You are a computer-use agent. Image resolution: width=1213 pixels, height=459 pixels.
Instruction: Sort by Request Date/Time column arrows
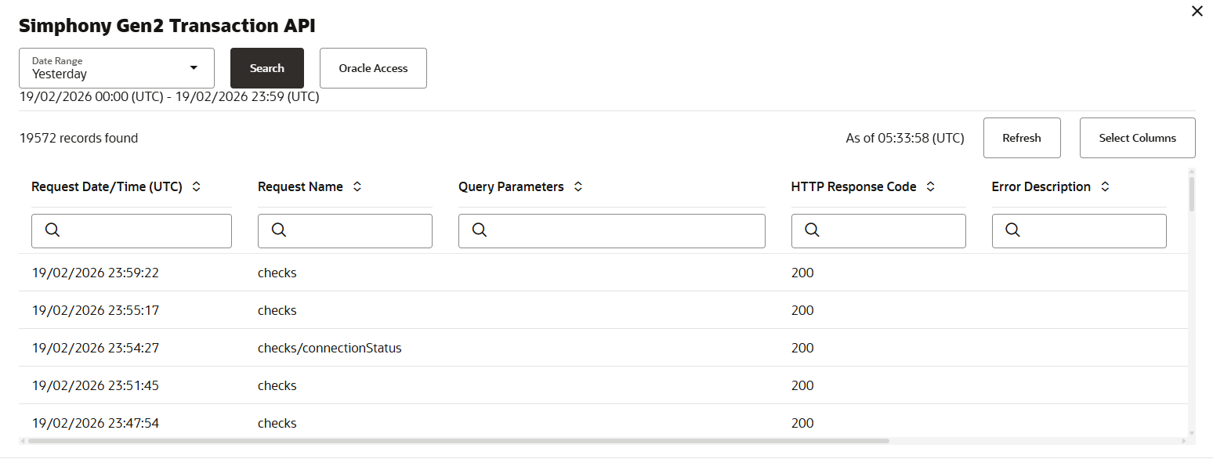pos(197,187)
